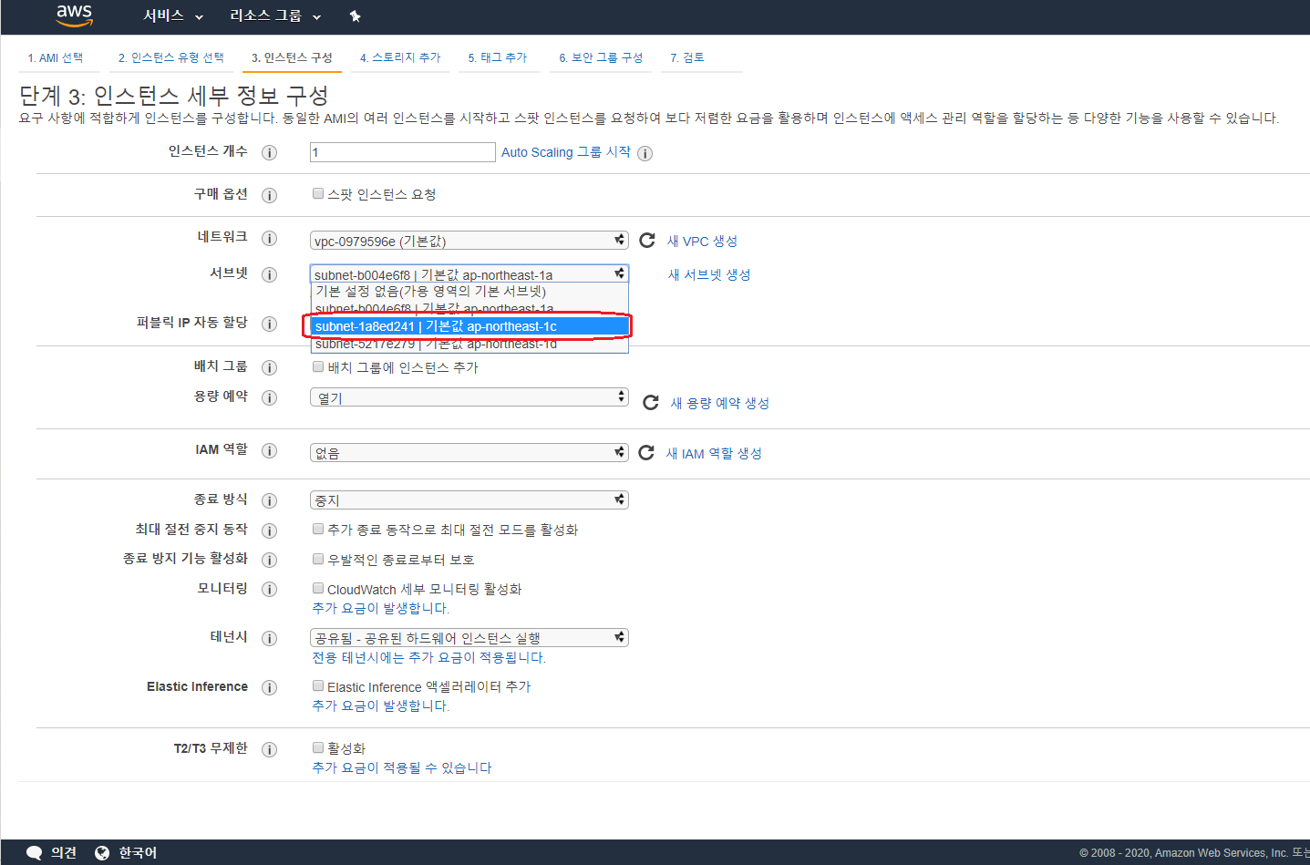Click 새 IAM 역할 생성 link
1310x865 pixels.
(714, 453)
